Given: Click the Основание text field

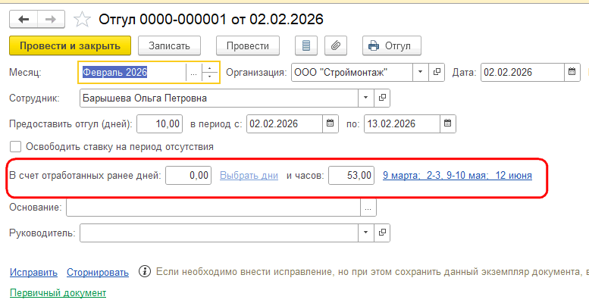Looking at the screenshot, I should pos(213,208).
